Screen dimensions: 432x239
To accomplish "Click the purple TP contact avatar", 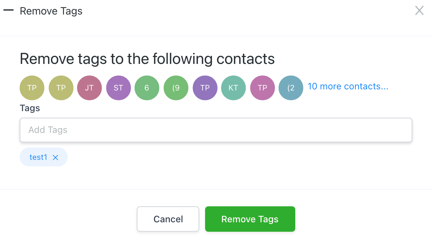I will [x=205, y=88].
